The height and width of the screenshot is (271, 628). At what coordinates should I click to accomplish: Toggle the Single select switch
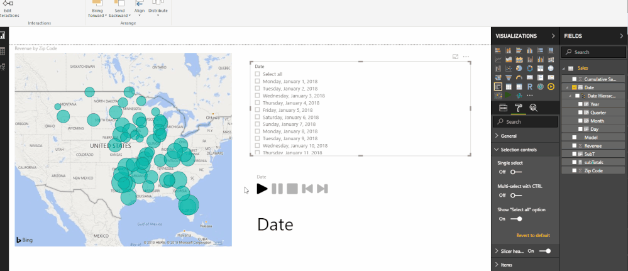tap(515, 172)
